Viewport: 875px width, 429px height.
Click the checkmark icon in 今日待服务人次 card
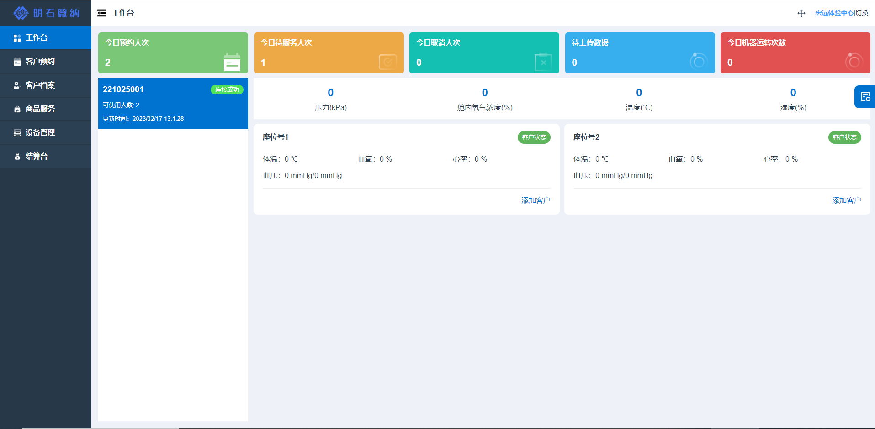387,62
